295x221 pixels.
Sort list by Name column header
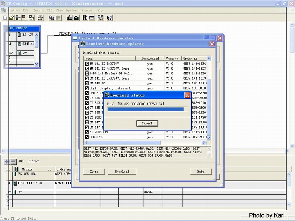[x=110, y=59]
